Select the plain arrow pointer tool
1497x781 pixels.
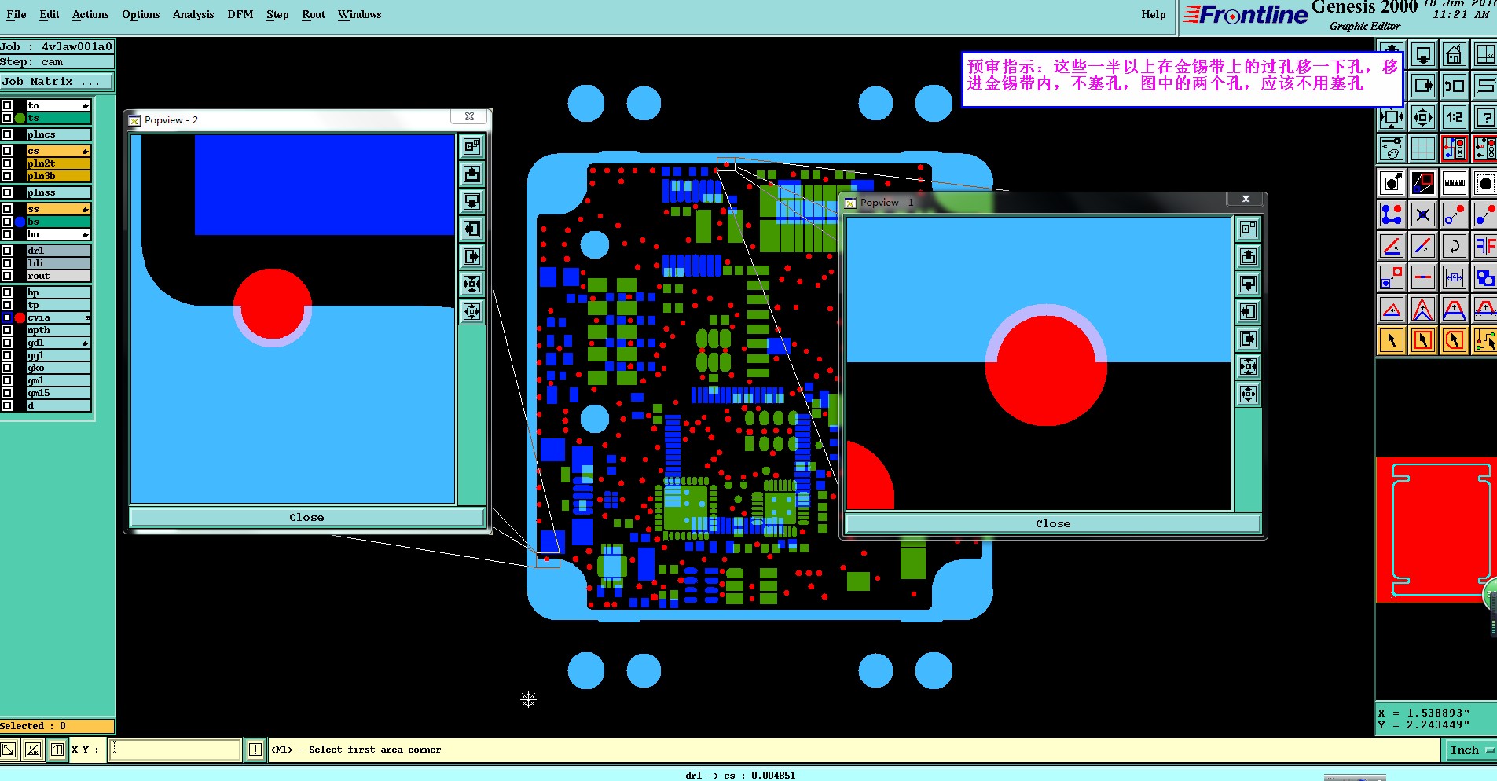[x=1392, y=340]
